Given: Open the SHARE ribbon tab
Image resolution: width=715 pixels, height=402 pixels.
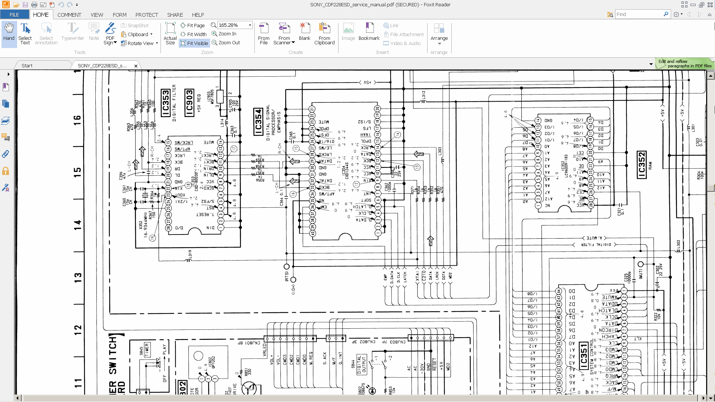Looking at the screenshot, I should point(175,15).
